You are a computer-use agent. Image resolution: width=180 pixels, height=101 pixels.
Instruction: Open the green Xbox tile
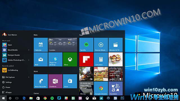[x=70, y=59]
